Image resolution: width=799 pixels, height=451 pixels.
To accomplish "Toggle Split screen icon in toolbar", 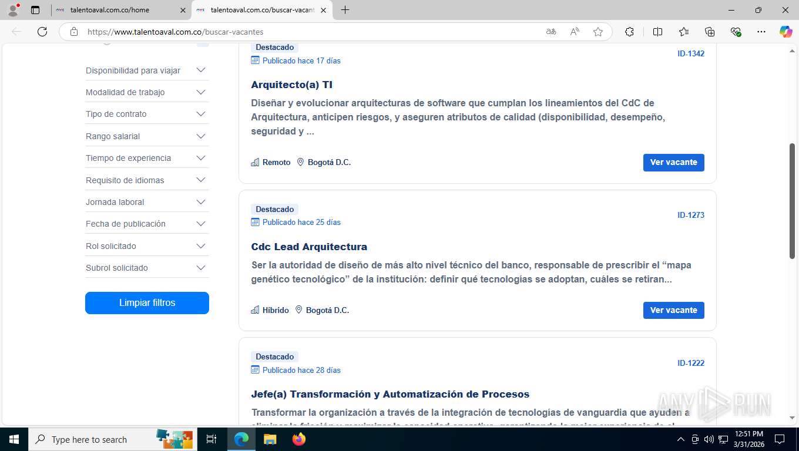I will (657, 32).
